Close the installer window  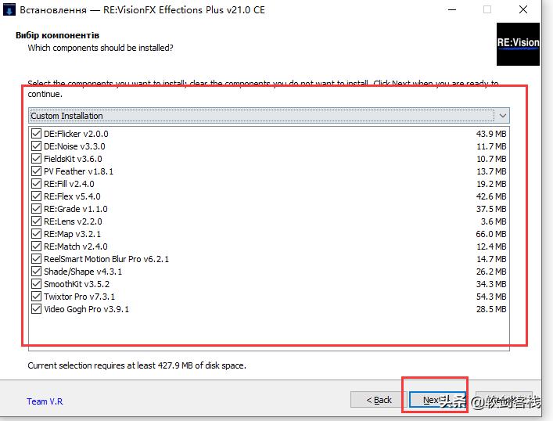click(x=523, y=10)
